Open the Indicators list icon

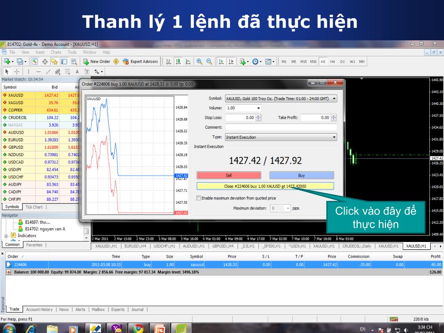tap(243, 62)
